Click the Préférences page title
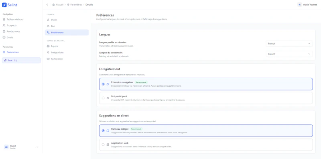This screenshot has width=321, height=159. click(x=105, y=15)
